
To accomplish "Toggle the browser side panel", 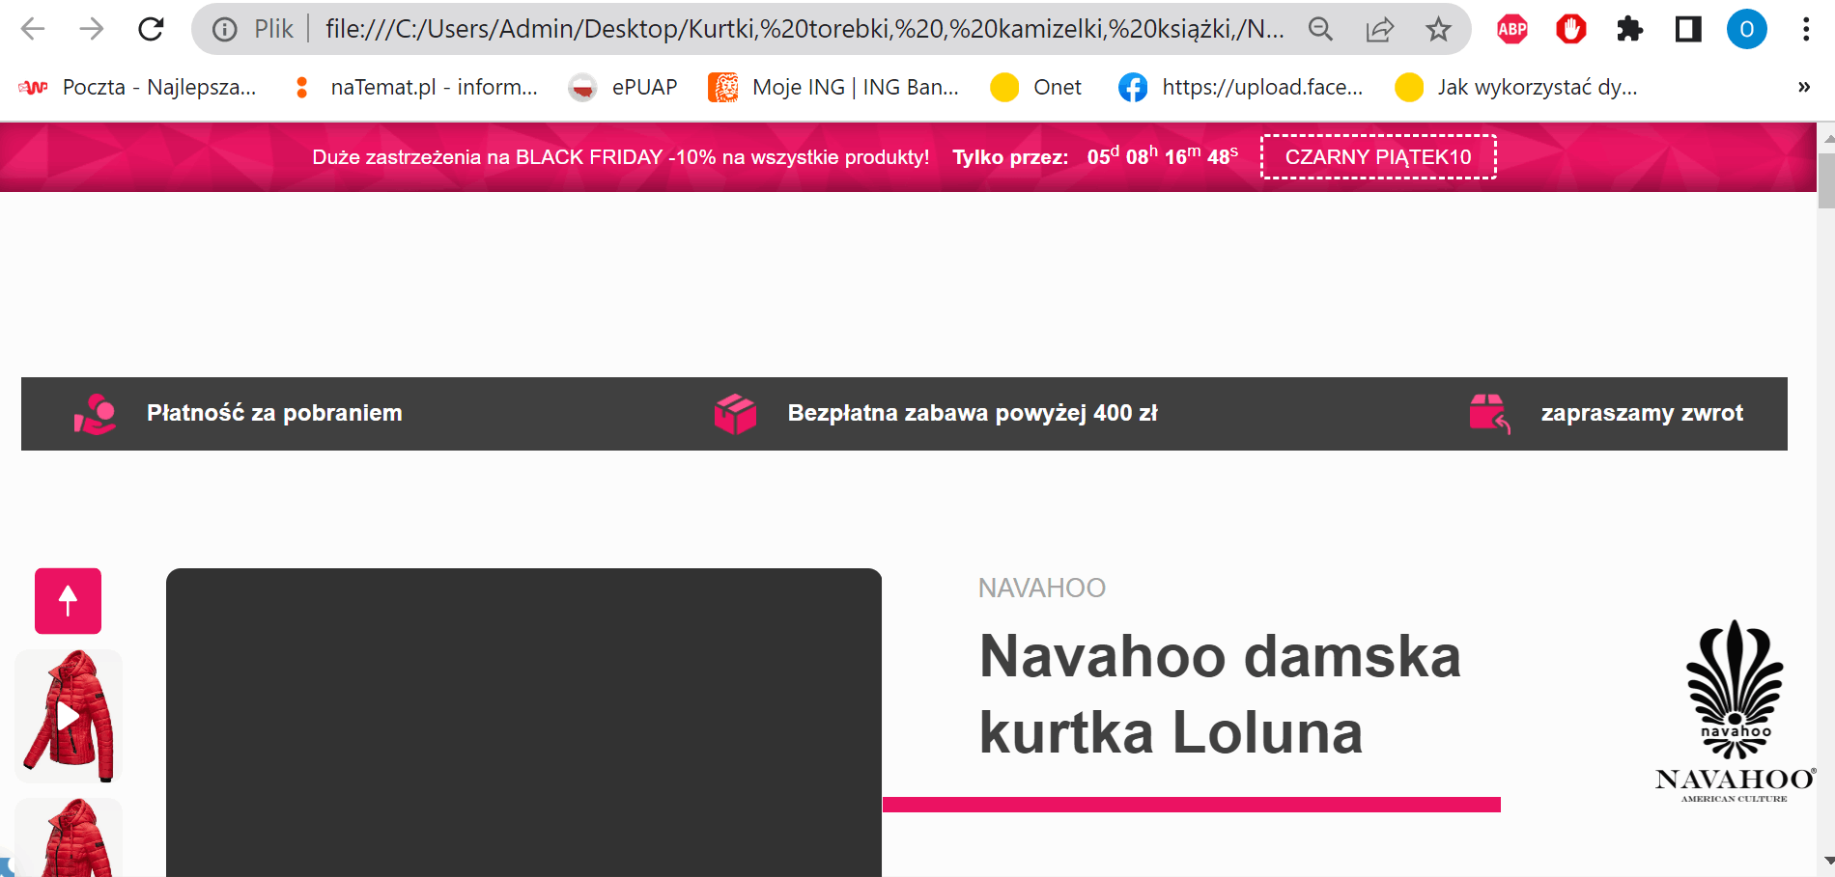I will coord(1688,29).
